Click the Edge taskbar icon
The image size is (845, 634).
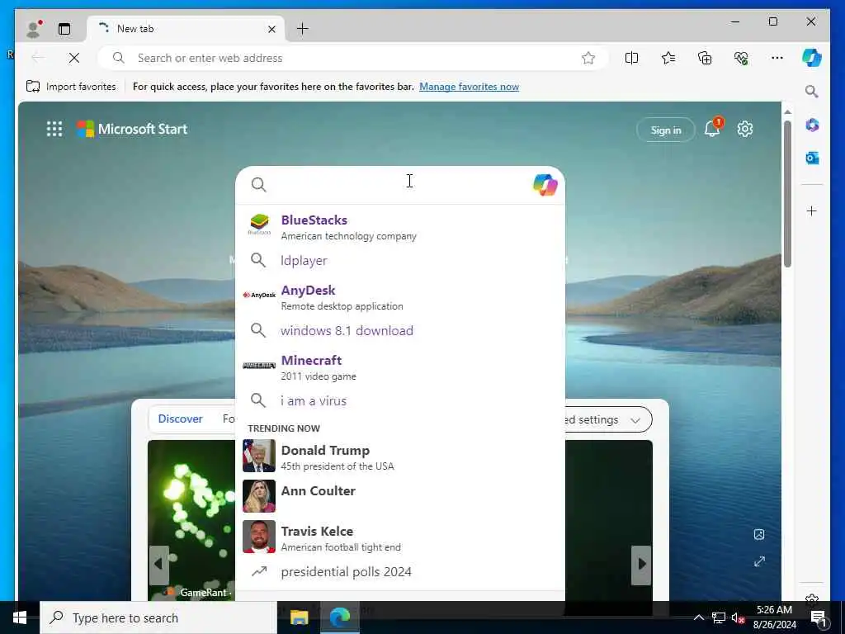pos(340,617)
